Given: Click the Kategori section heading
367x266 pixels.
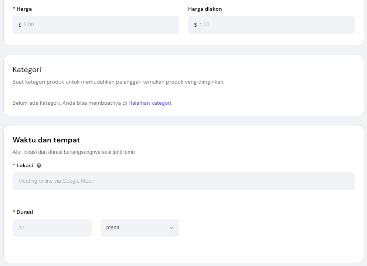Looking at the screenshot, I should pos(26,70).
